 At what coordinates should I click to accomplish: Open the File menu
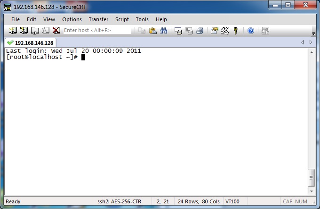point(16,19)
